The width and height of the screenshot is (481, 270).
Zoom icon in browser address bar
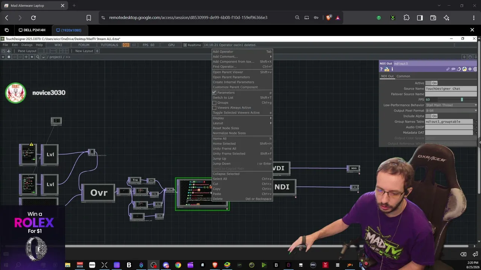(297, 18)
